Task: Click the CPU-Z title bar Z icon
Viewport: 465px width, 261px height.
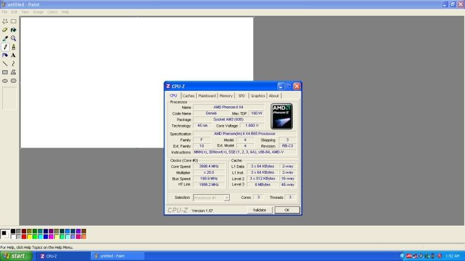Action: (x=168, y=86)
